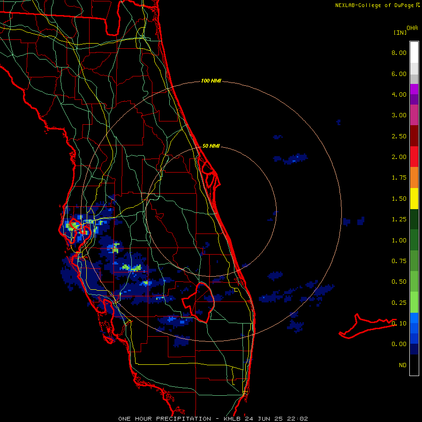Click the 50 NMI range ring label
The height and width of the screenshot is (422, 422).
point(211,146)
